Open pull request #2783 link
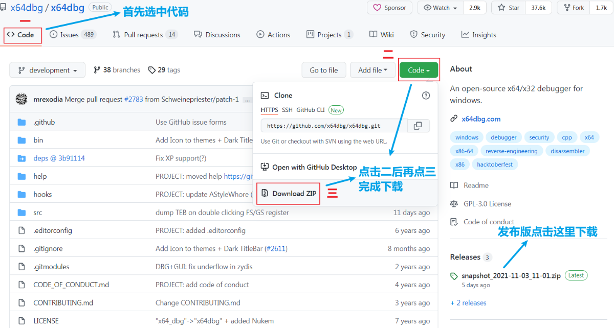The image size is (614, 328). point(134,99)
